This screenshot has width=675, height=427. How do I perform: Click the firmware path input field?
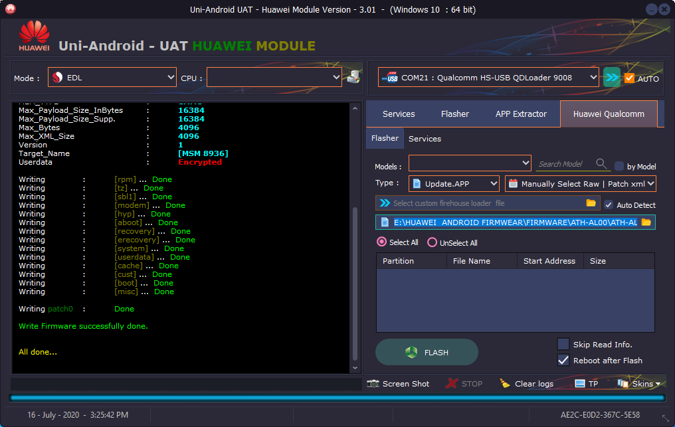click(516, 222)
